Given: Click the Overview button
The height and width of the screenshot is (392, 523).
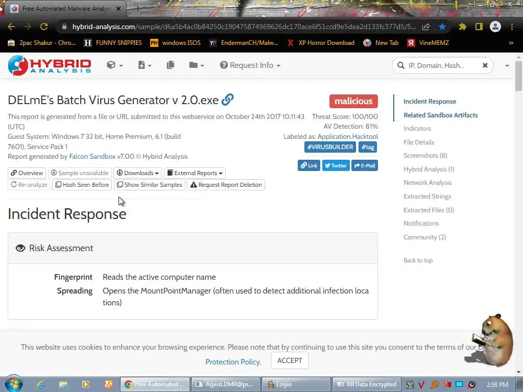Looking at the screenshot, I should [x=27, y=173].
